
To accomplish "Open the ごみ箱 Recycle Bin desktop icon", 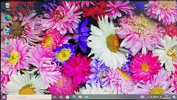I will 7,7.
